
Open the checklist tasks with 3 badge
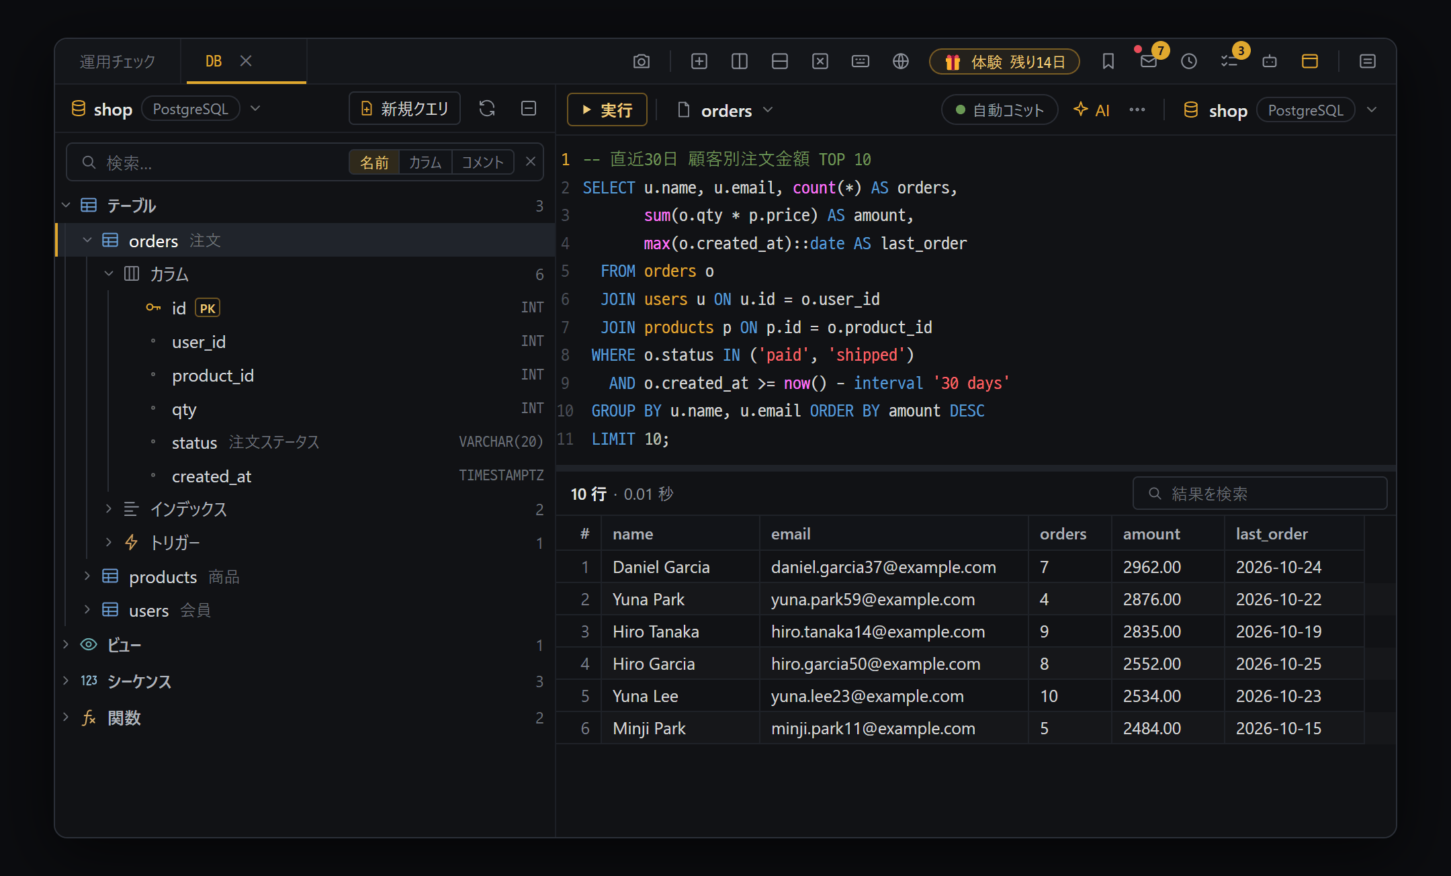click(x=1229, y=61)
